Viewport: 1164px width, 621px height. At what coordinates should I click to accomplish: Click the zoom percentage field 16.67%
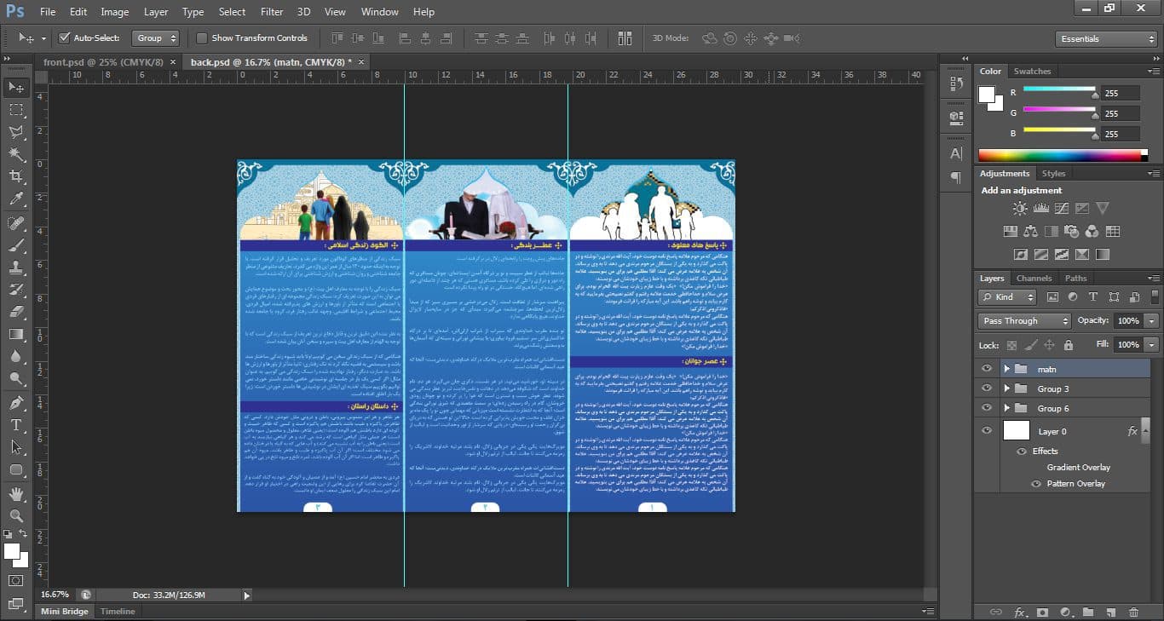[55, 595]
